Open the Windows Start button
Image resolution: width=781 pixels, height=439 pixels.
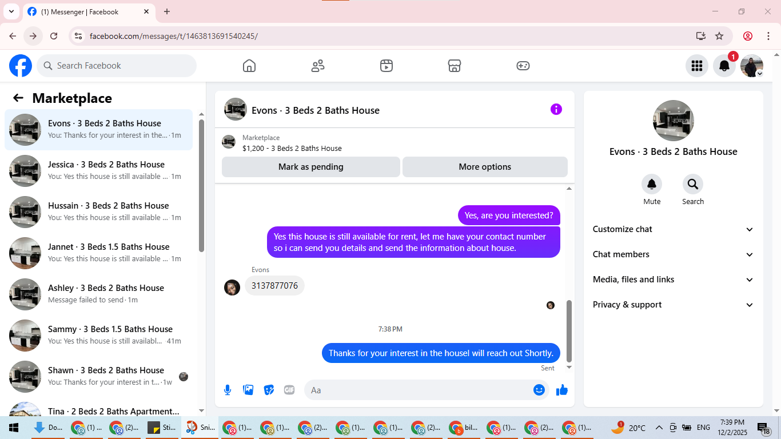click(x=13, y=428)
